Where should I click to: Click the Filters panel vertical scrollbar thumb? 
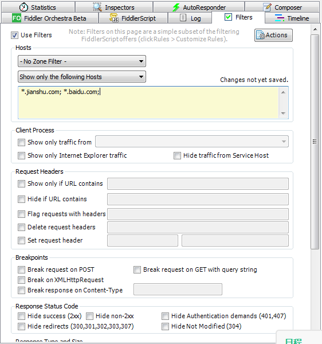click(x=315, y=142)
